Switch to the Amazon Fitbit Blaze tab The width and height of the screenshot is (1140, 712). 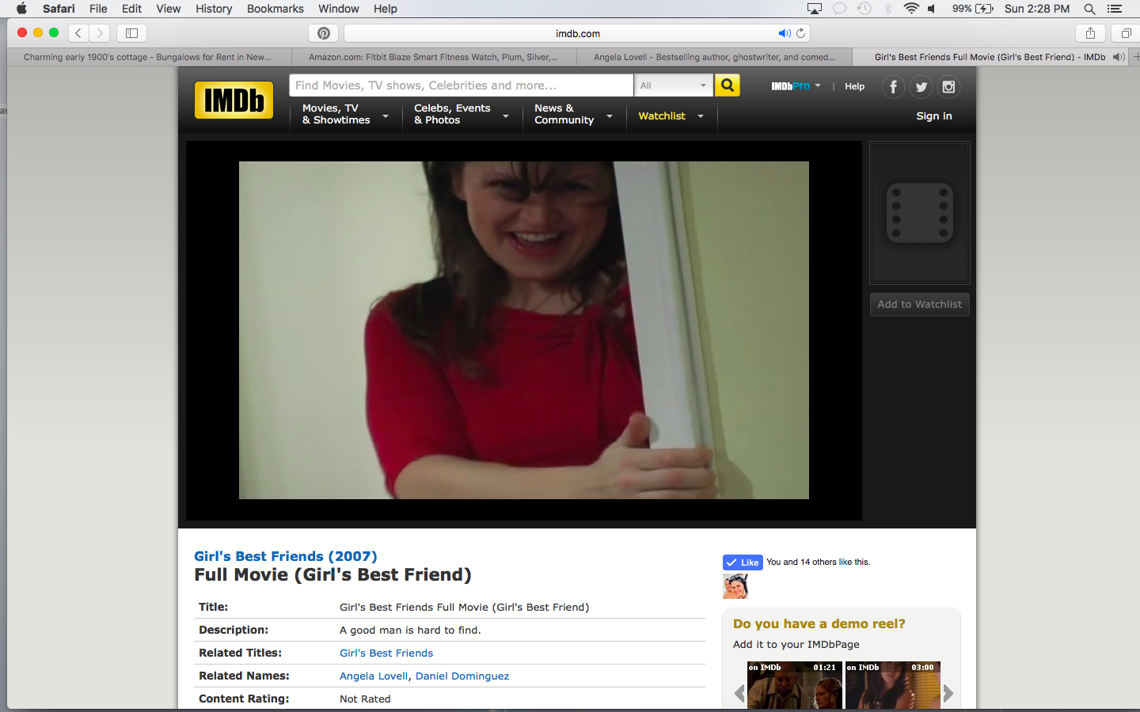coord(433,57)
